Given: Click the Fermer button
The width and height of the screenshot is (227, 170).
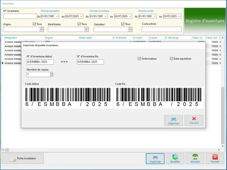Looking at the screenshot, I should 215,159.
